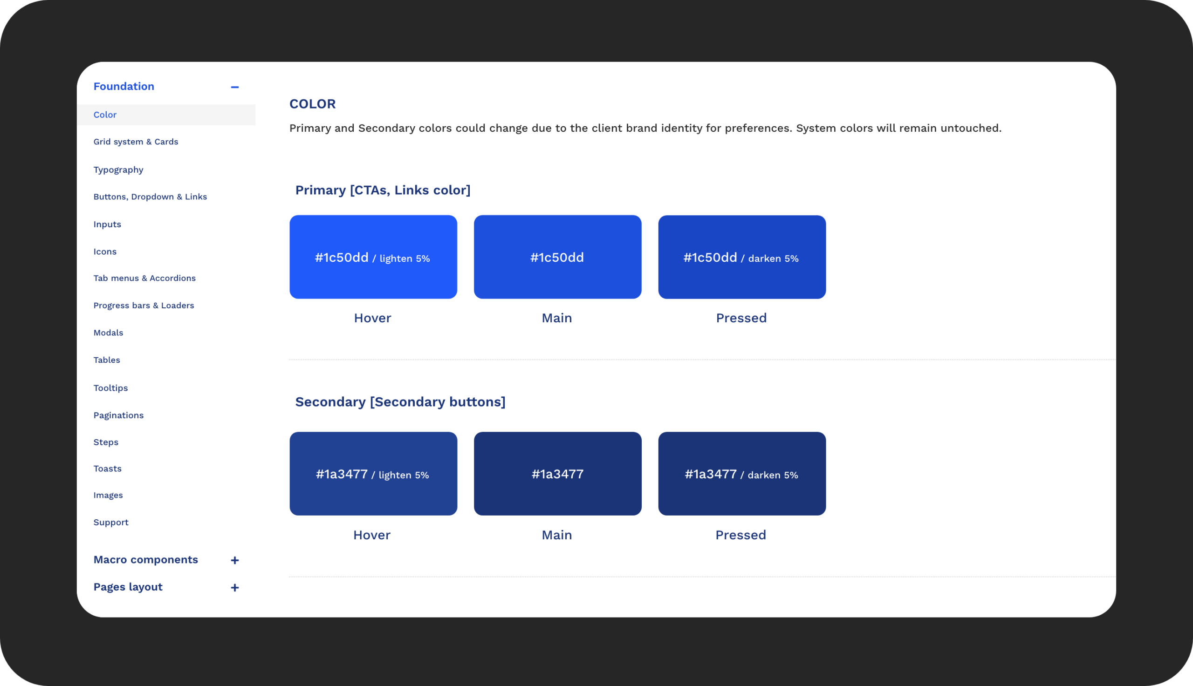Open Progress bars & Loaders page
The height and width of the screenshot is (686, 1193).
tap(144, 306)
